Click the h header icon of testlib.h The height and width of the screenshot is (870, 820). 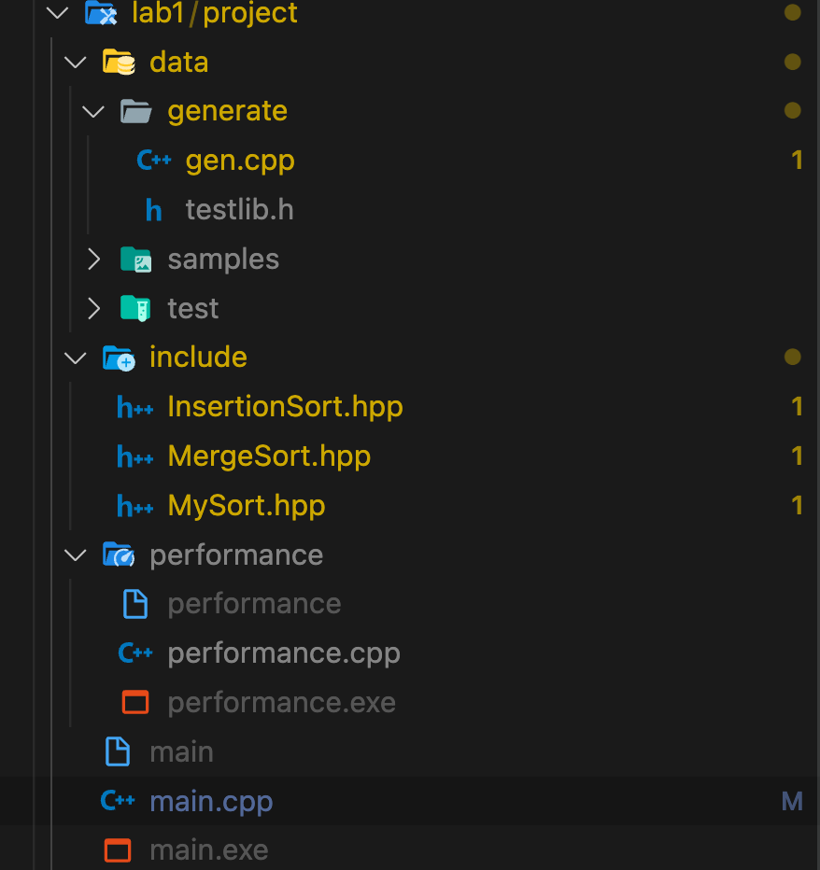tap(153, 210)
